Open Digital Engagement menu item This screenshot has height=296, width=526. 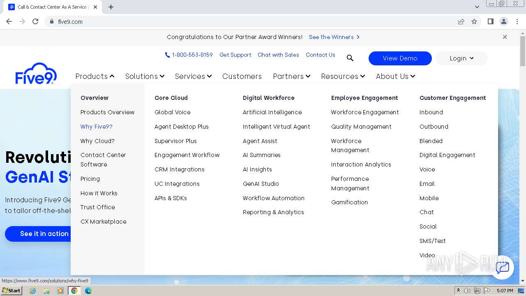click(x=448, y=155)
